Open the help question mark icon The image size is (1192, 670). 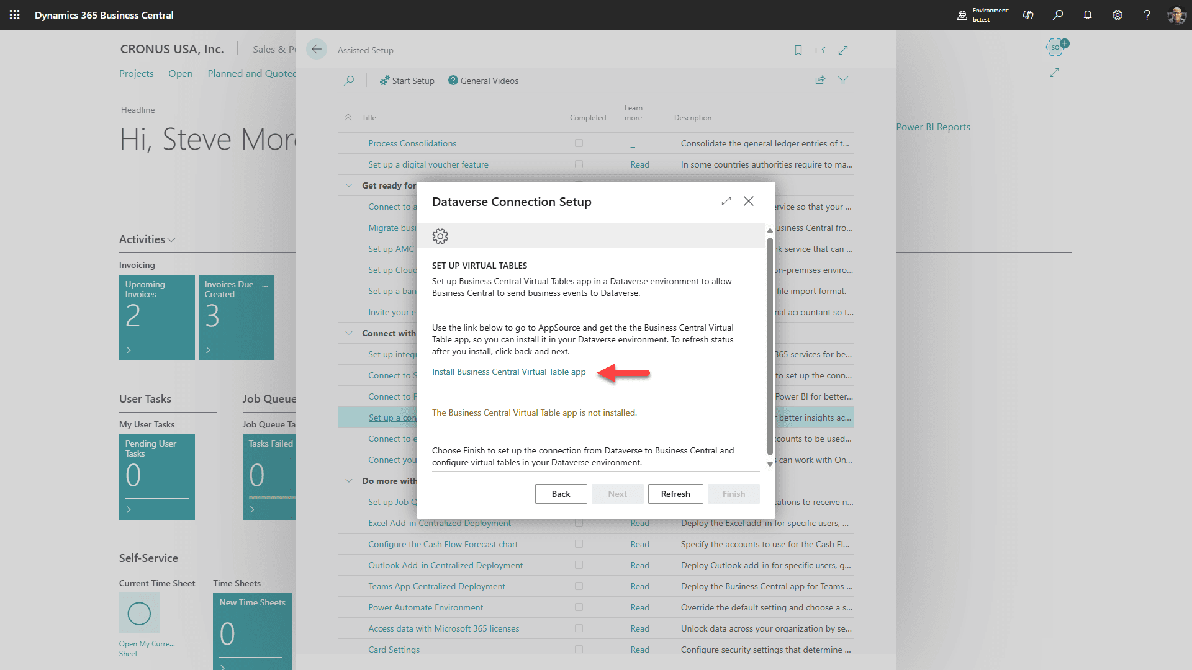tap(1147, 15)
